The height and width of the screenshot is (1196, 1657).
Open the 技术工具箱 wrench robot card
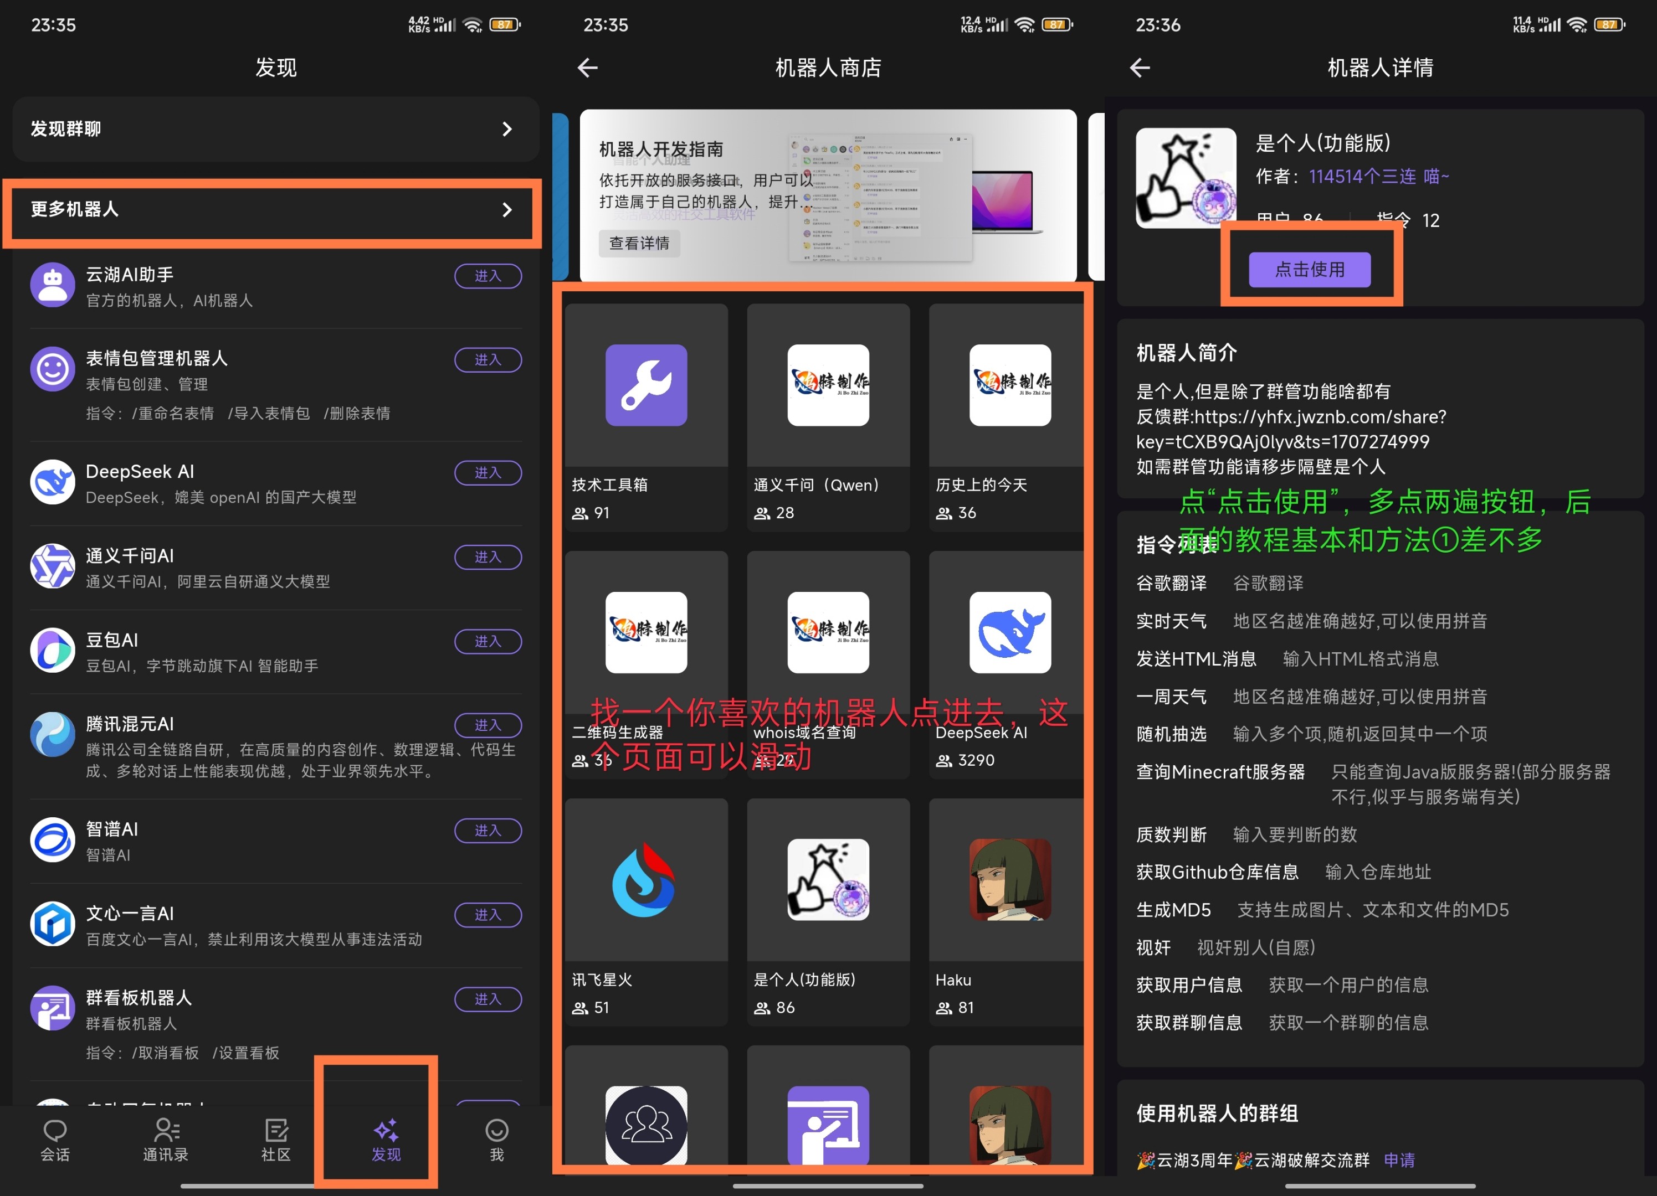pos(646,417)
